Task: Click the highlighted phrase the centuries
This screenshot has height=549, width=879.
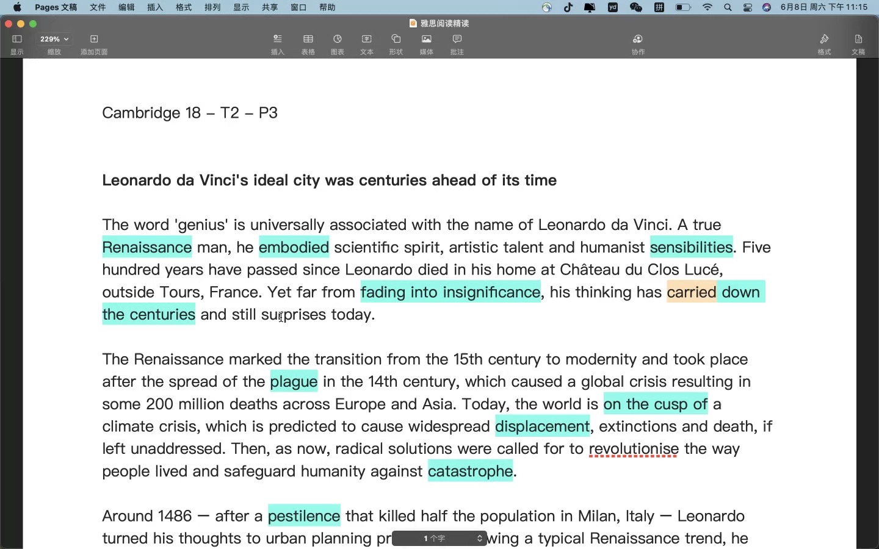Action: coord(149,315)
